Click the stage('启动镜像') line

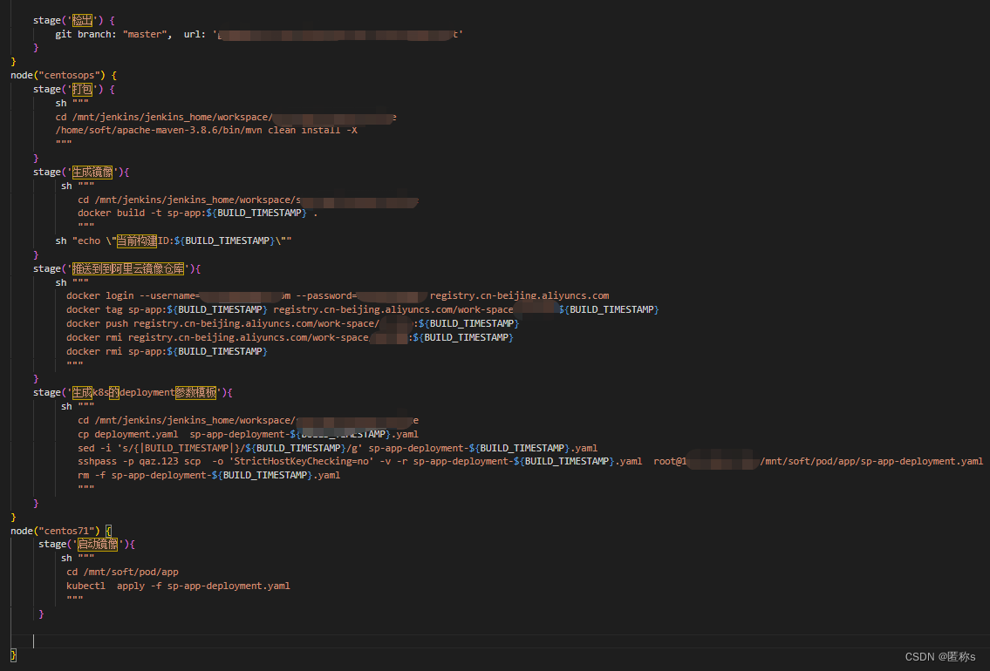click(x=86, y=545)
